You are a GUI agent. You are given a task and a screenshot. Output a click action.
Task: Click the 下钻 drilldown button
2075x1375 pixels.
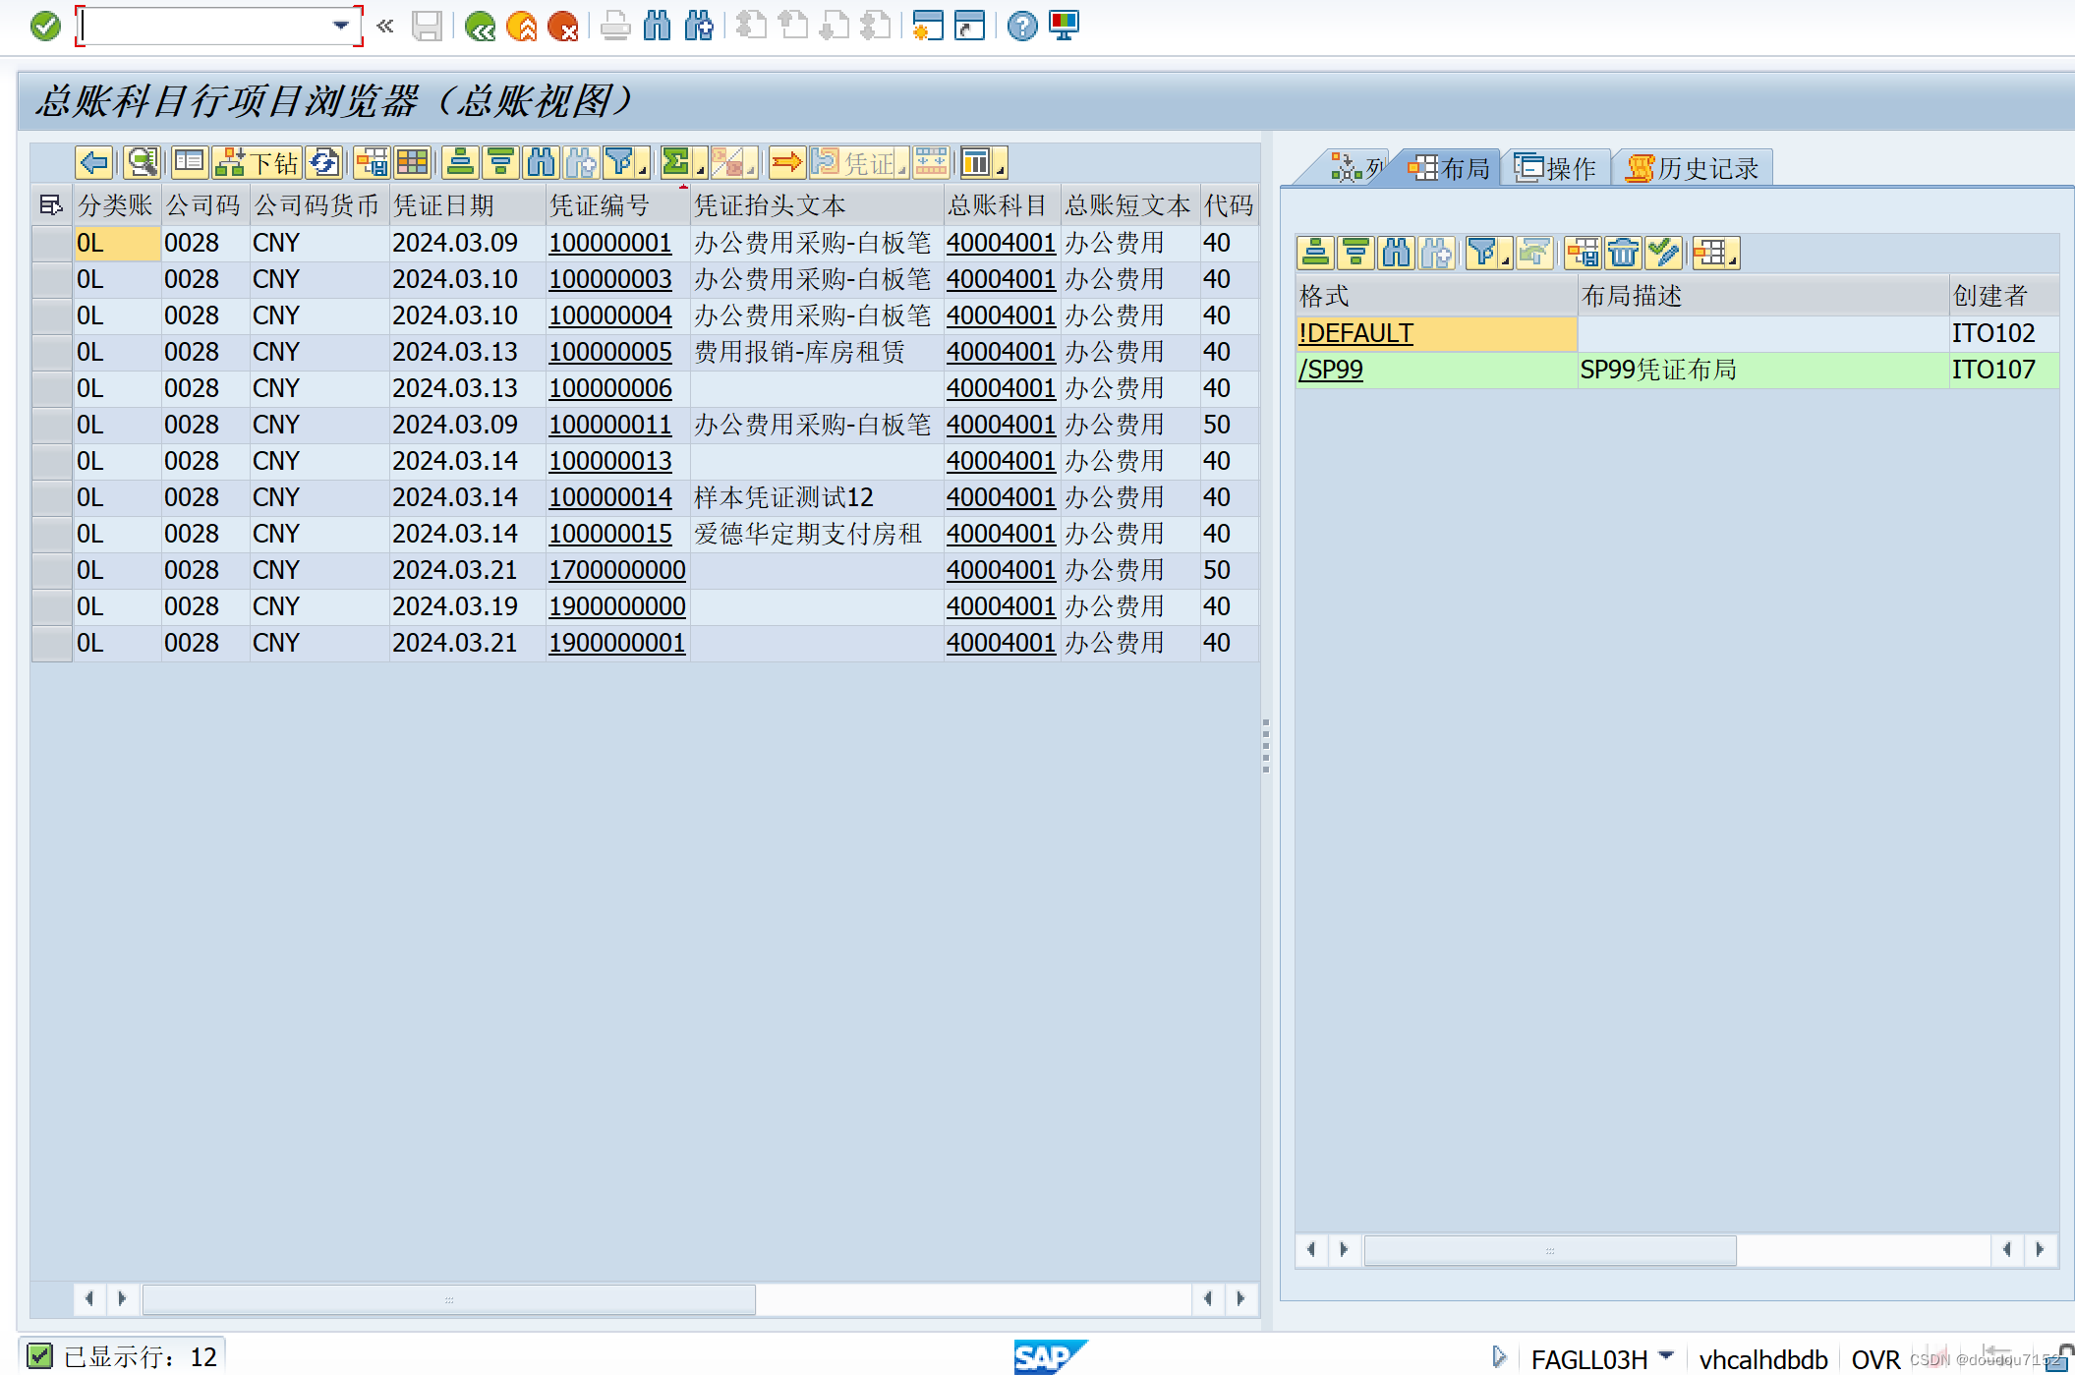click(x=258, y=163)
